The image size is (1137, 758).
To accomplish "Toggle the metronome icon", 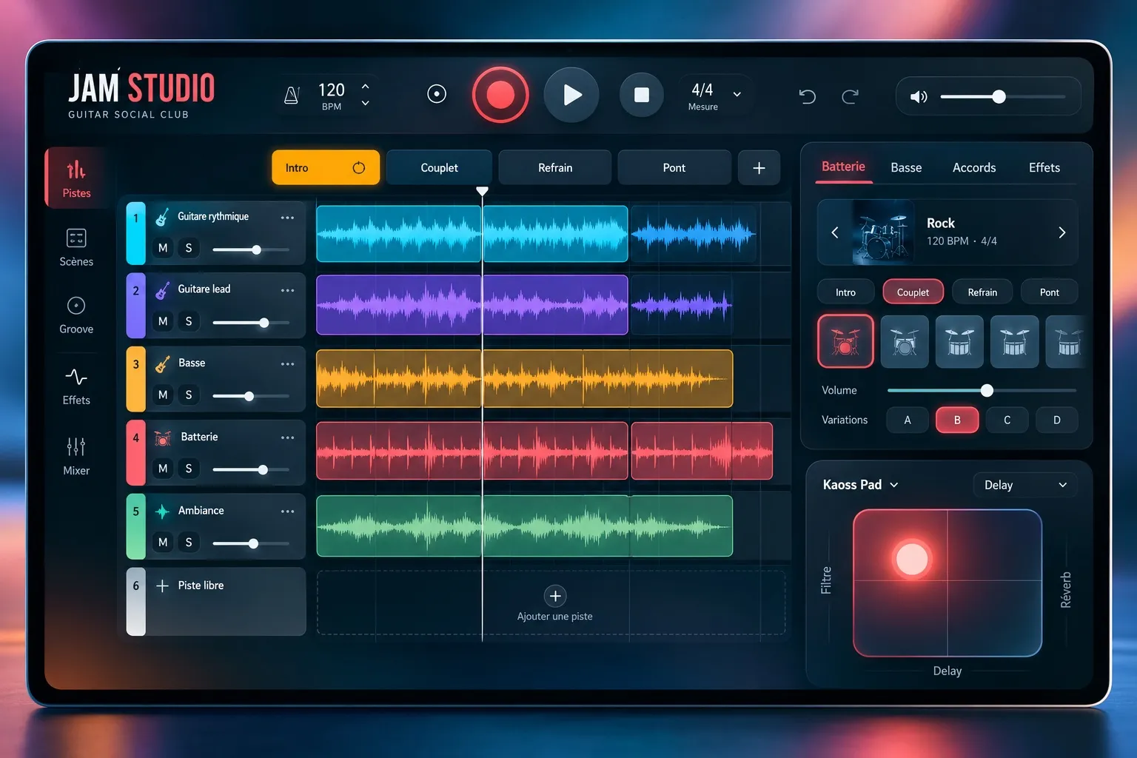I will pyautogui.click(x=292, y=95).
